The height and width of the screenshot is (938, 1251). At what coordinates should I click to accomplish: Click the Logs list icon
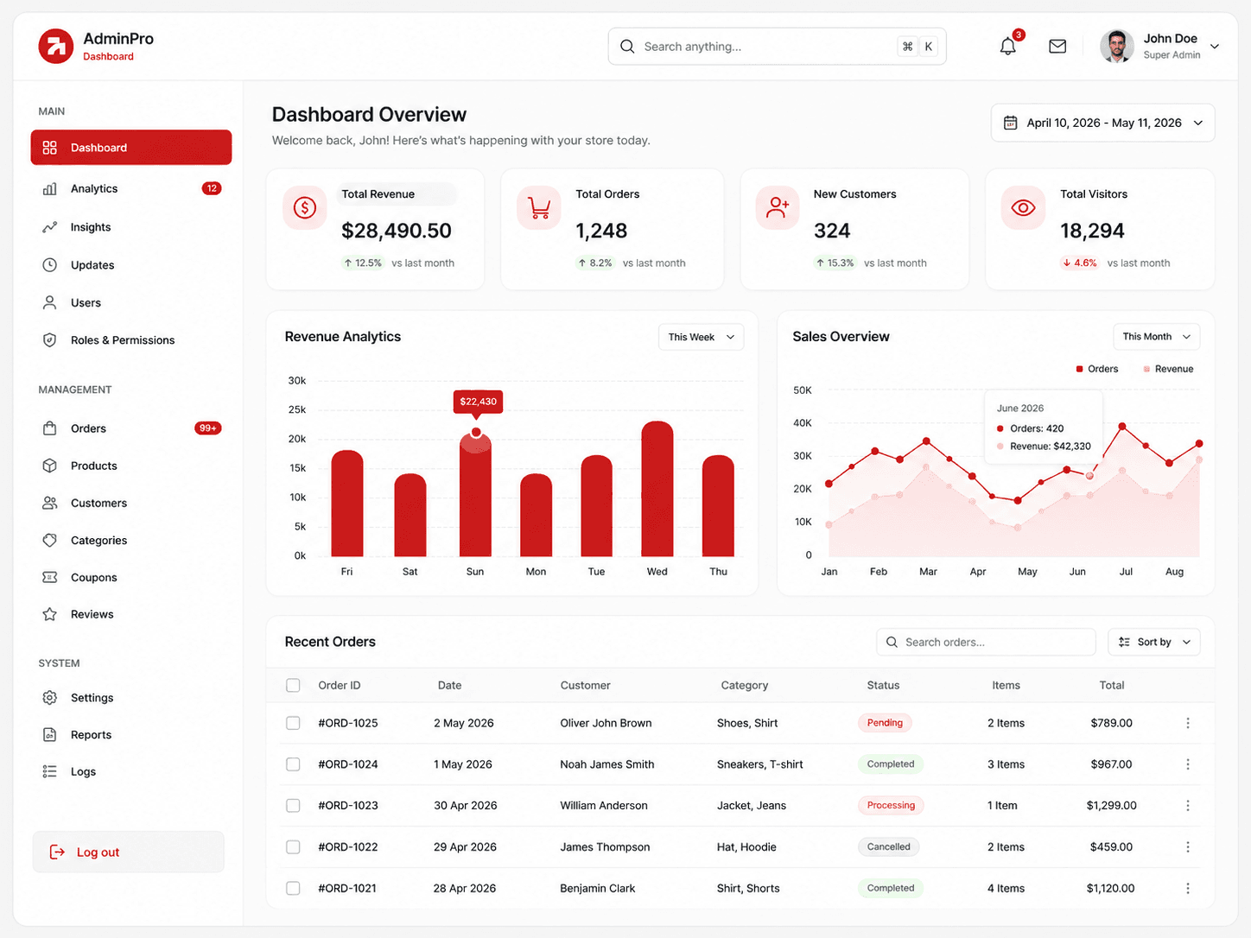(x=50, y=771)
